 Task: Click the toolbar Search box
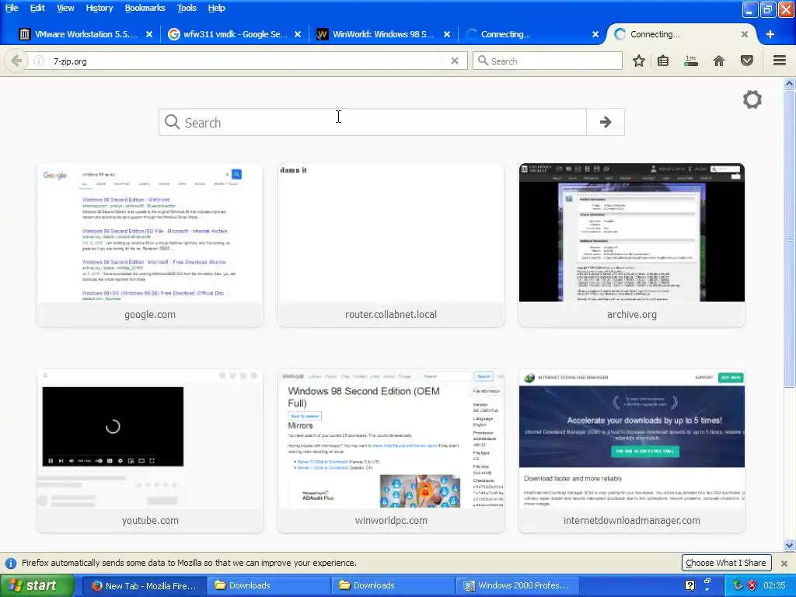coord(547,61)
